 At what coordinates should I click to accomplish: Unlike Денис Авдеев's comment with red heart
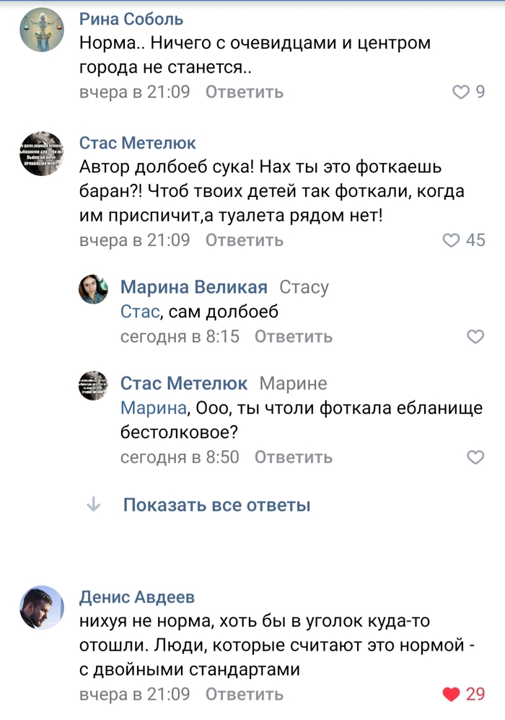pos(451,694)
